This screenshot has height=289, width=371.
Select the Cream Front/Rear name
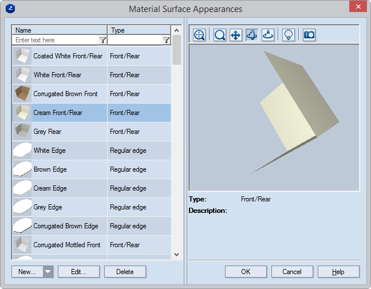click(58, 113)
